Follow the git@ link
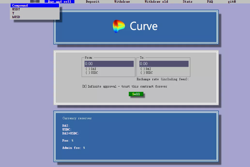This screenshot has width=250, height=167. [232, 2]
